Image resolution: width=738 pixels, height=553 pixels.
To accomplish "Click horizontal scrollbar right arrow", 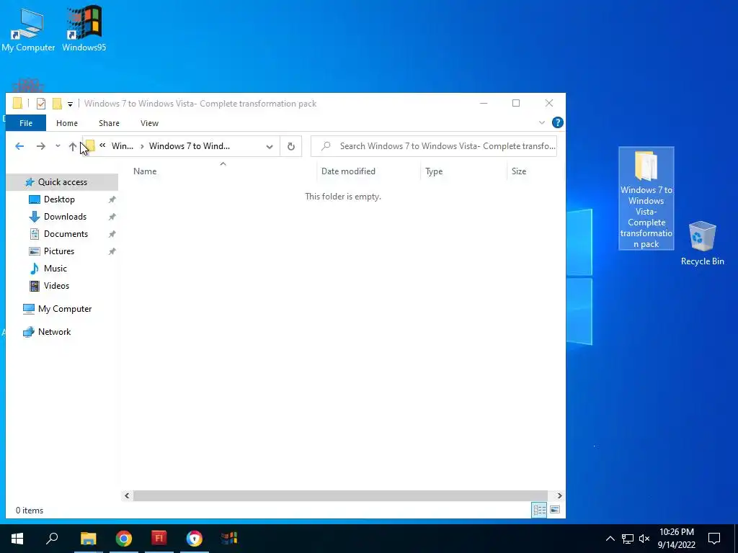I will click(x=559, y=495).
